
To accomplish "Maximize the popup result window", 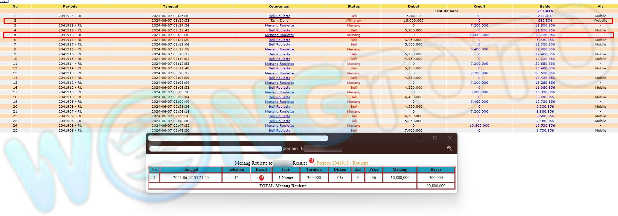I will pyautogui.click(x=435, y=138).
